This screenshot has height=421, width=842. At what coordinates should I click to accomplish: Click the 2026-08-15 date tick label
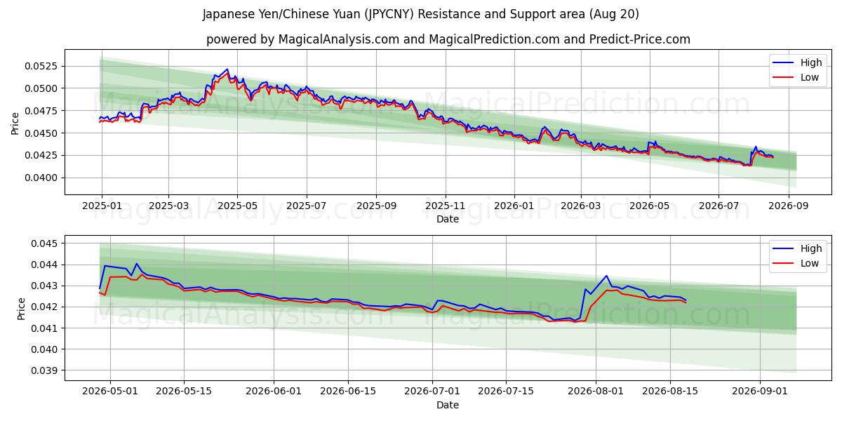(670, 391)
